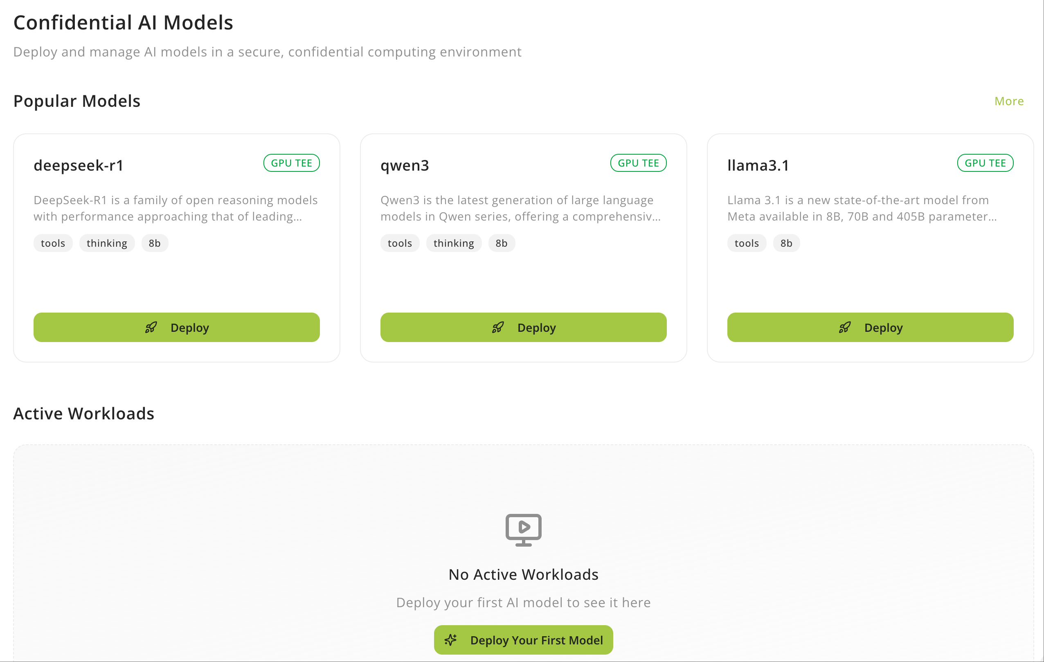Viewport: 1044px width, 662px height.
Task: Deploy the qwen3 model
Action: coord(523,327)
